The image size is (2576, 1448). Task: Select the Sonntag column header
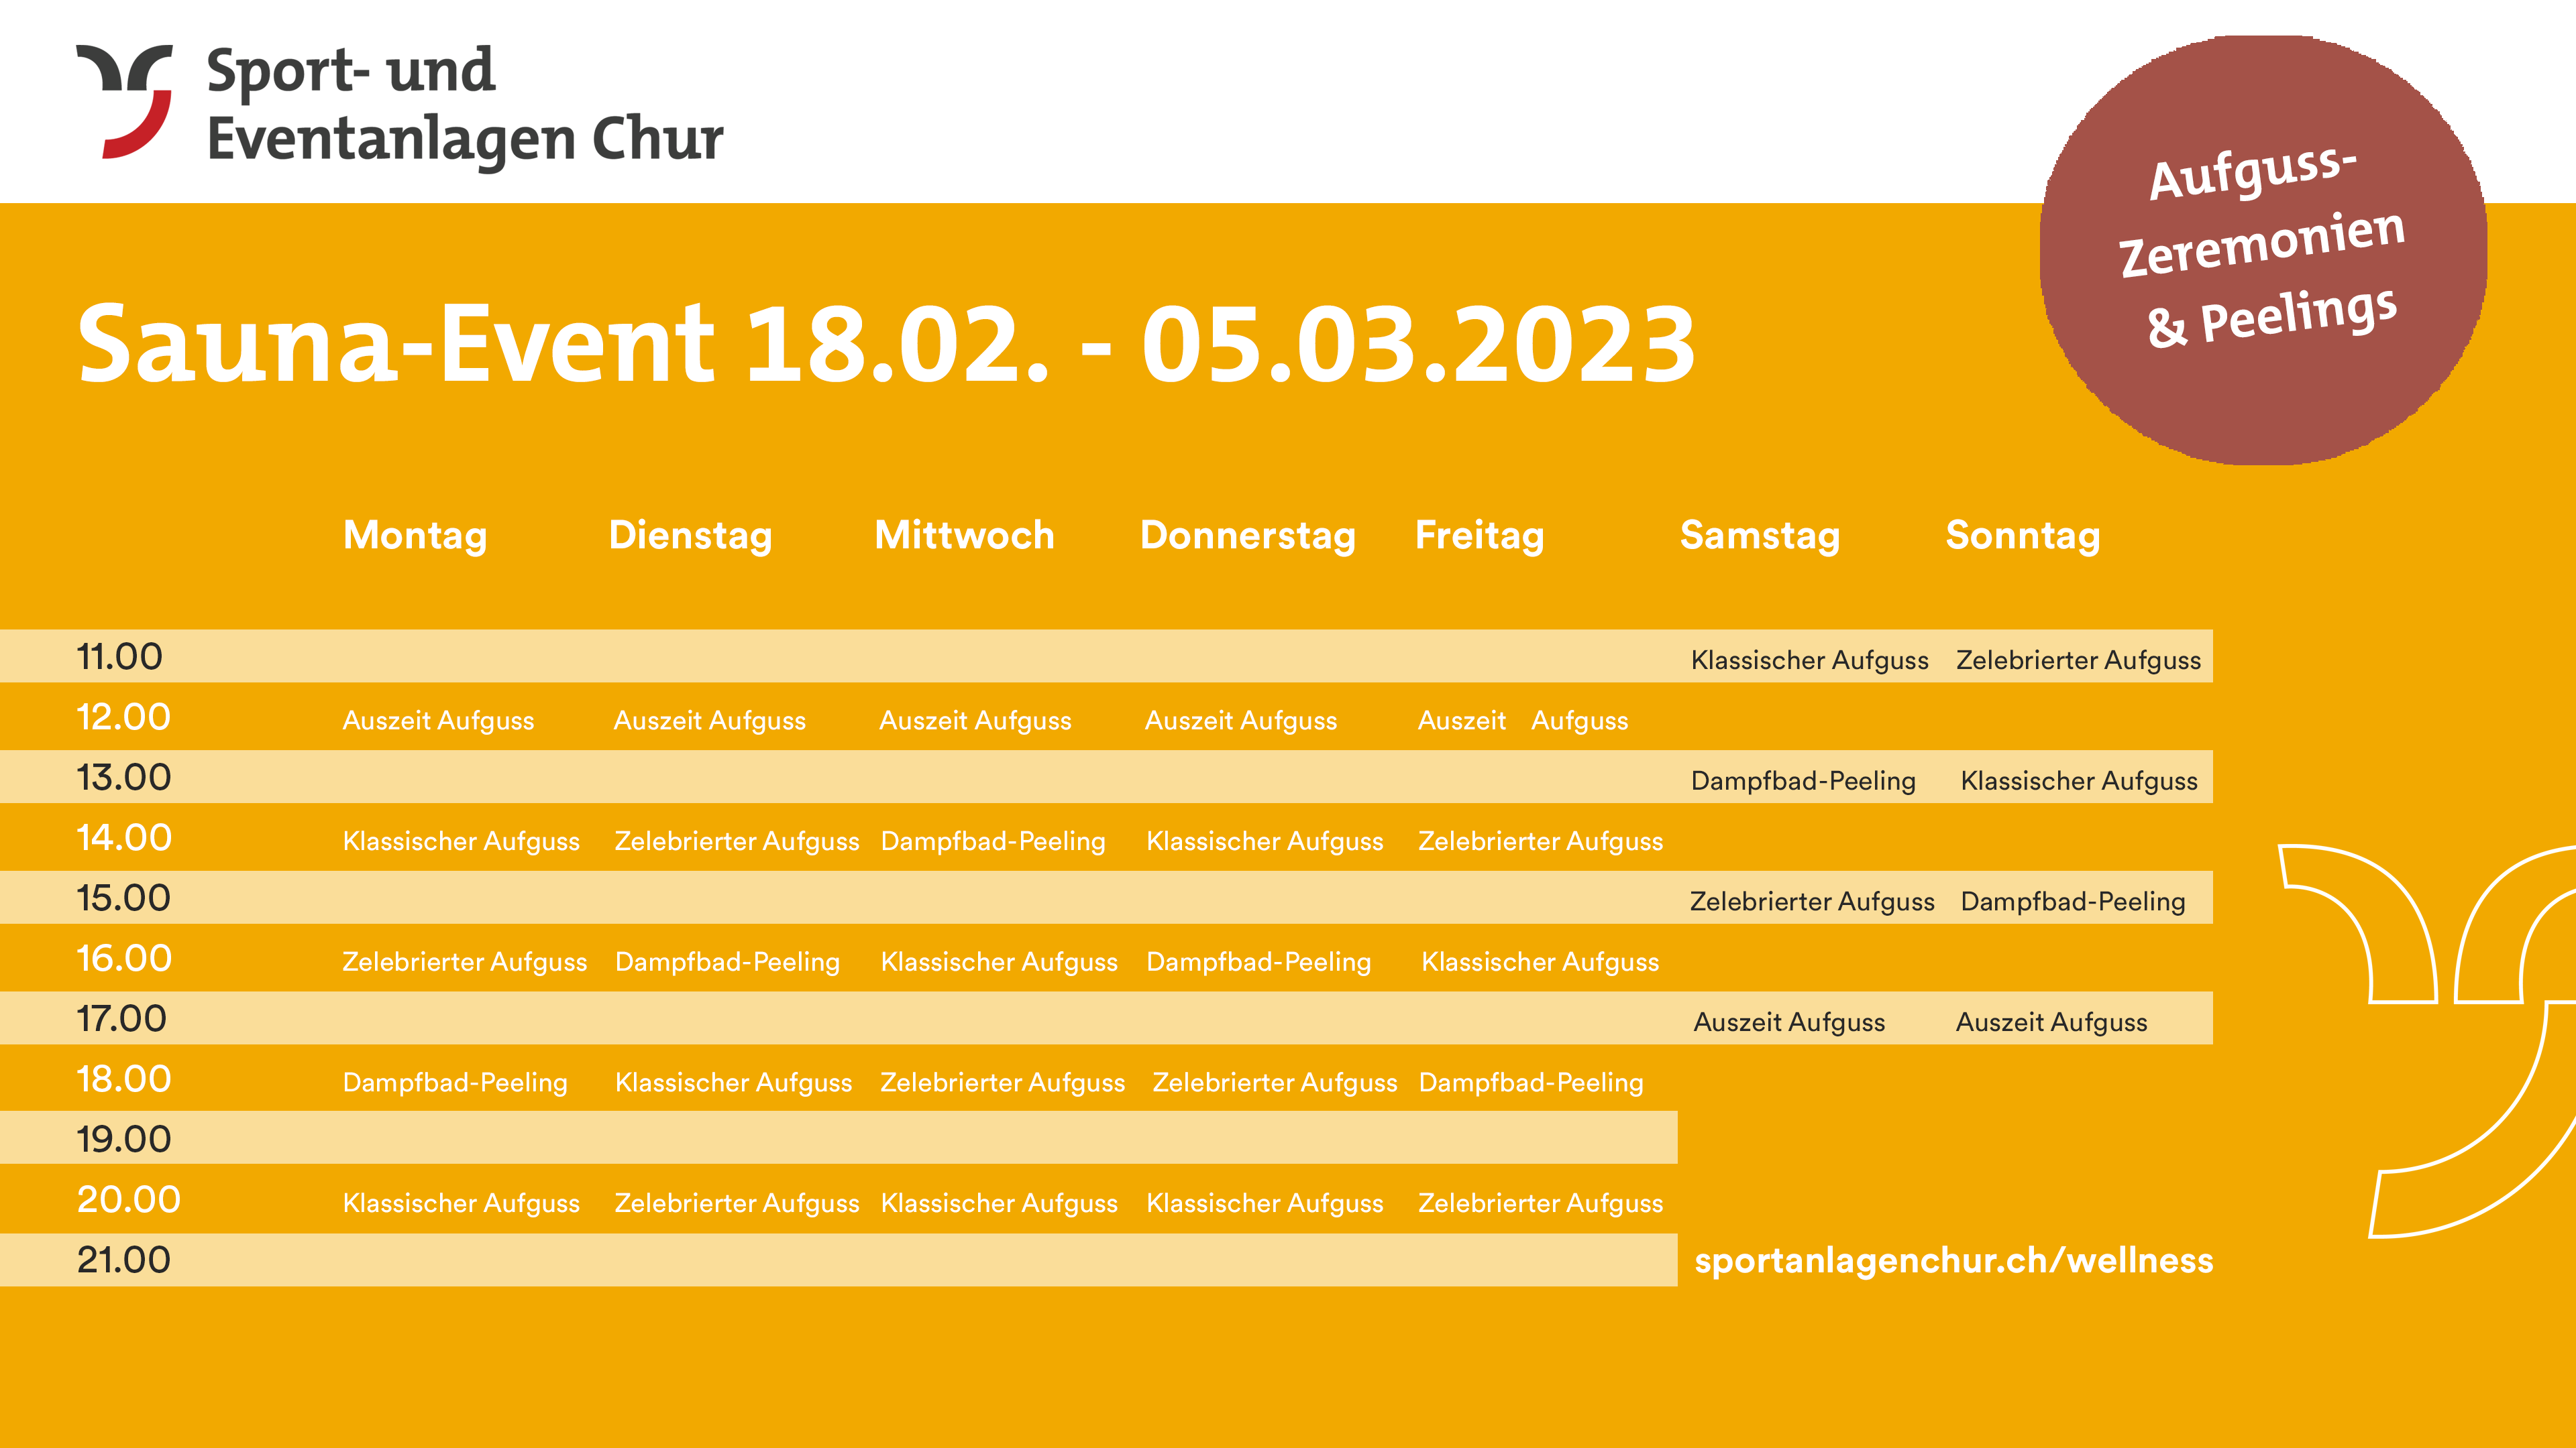coord(2023,536)
